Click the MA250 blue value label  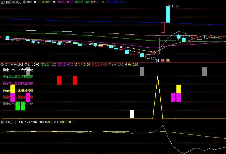(x=118, y=2)
